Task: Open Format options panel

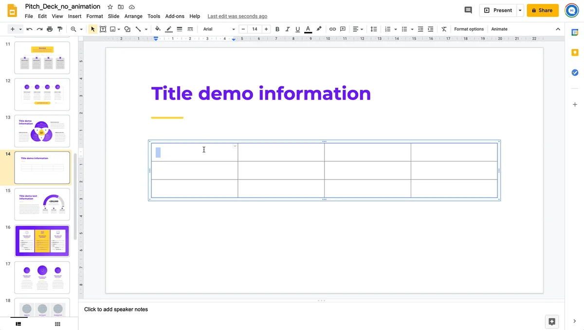Action: tap(469, 29)
